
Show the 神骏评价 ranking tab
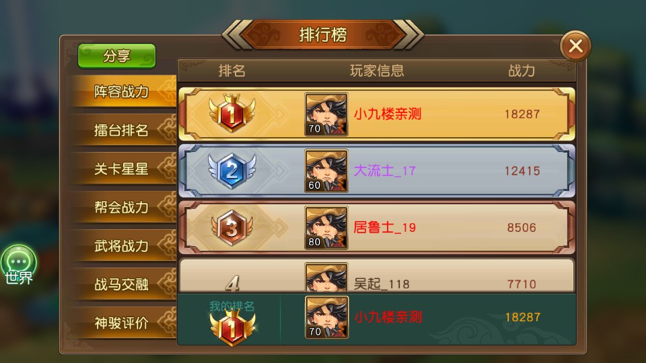pyautogui.click(x=122, y=323)
